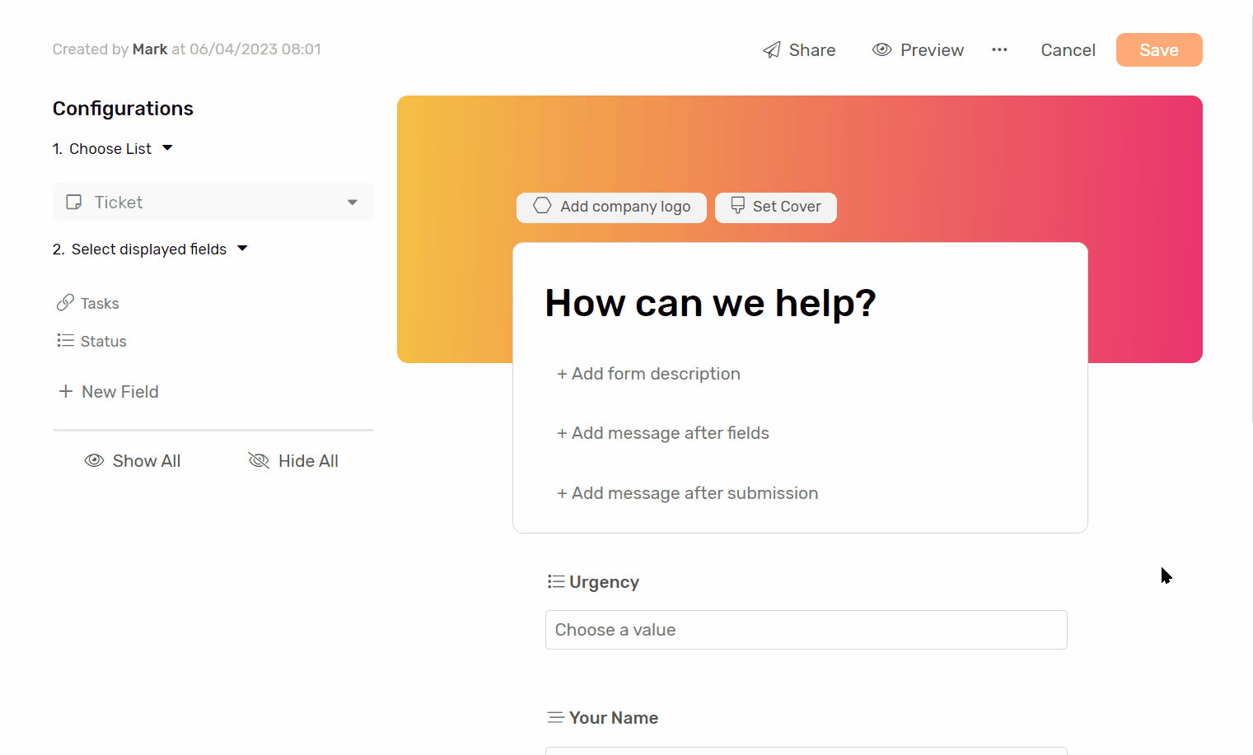Save the form
The height and width of the screenshot is (755, 1253).
(x=1158, y=49)
